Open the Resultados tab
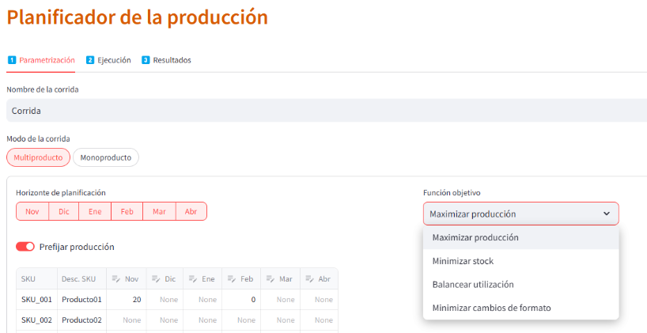 tap(172, 60)
